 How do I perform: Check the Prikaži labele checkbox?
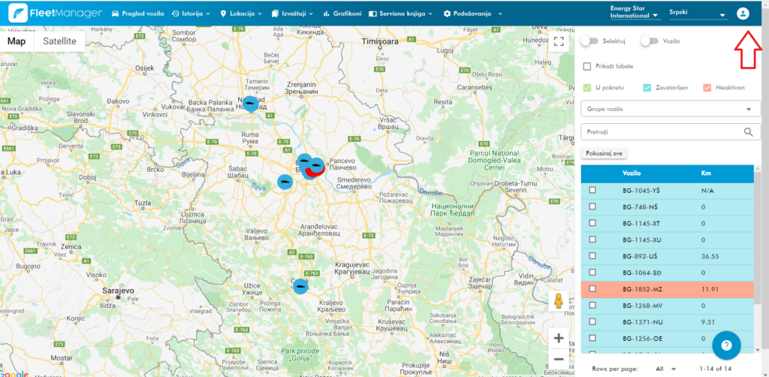tap(587, 66)
